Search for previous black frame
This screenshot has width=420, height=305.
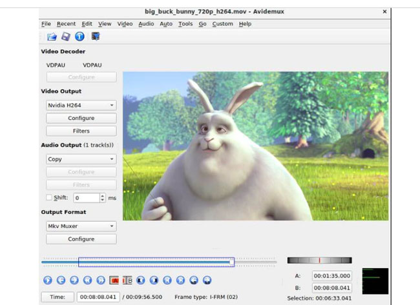click(x=141, y=280)
